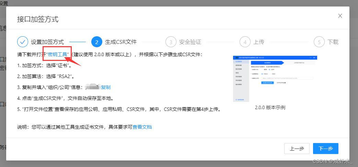
Task: Open the 密钥工具 download link
Action: click(x=57, y=55)
